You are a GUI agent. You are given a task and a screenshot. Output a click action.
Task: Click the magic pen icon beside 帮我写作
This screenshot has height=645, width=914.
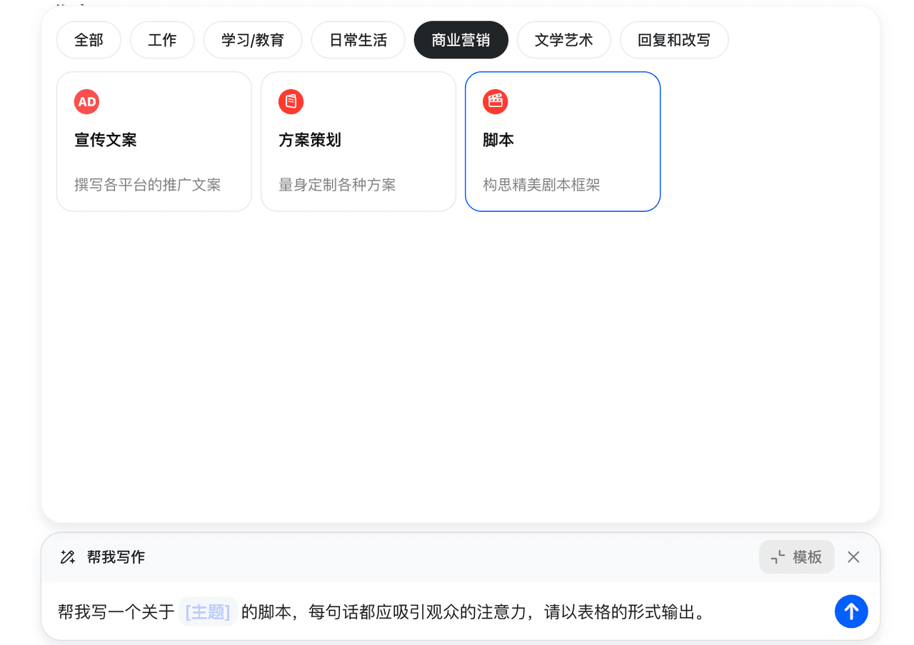(x=68, y=557)
